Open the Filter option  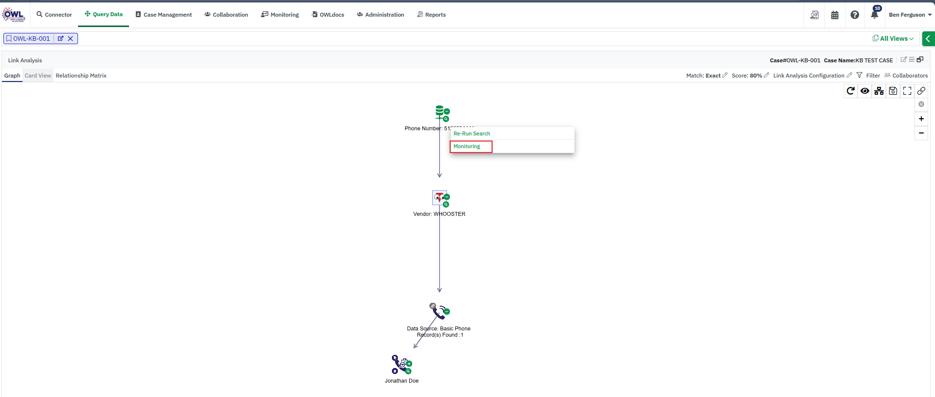869,76
